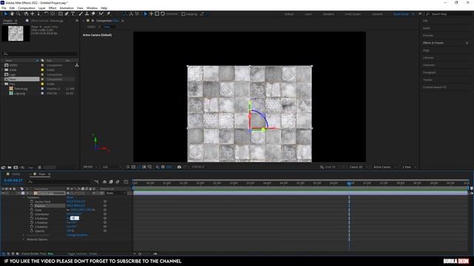Select the Orbit camera tool
Screen dimensions: 474x266
(x=26, y=14)
